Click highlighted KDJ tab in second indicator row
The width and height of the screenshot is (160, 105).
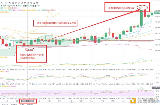[37, 84]
